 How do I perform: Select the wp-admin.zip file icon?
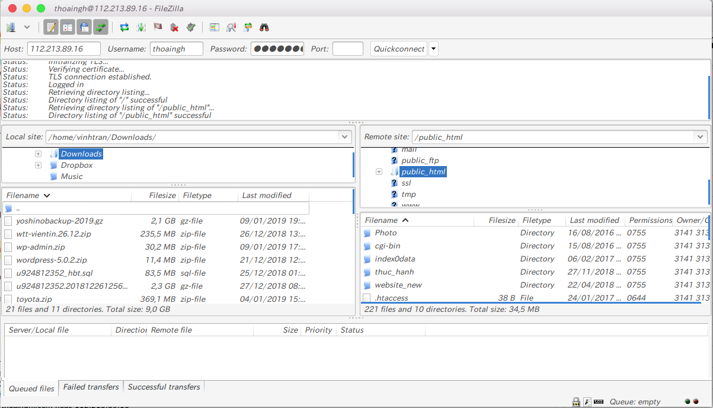point(8,247)
